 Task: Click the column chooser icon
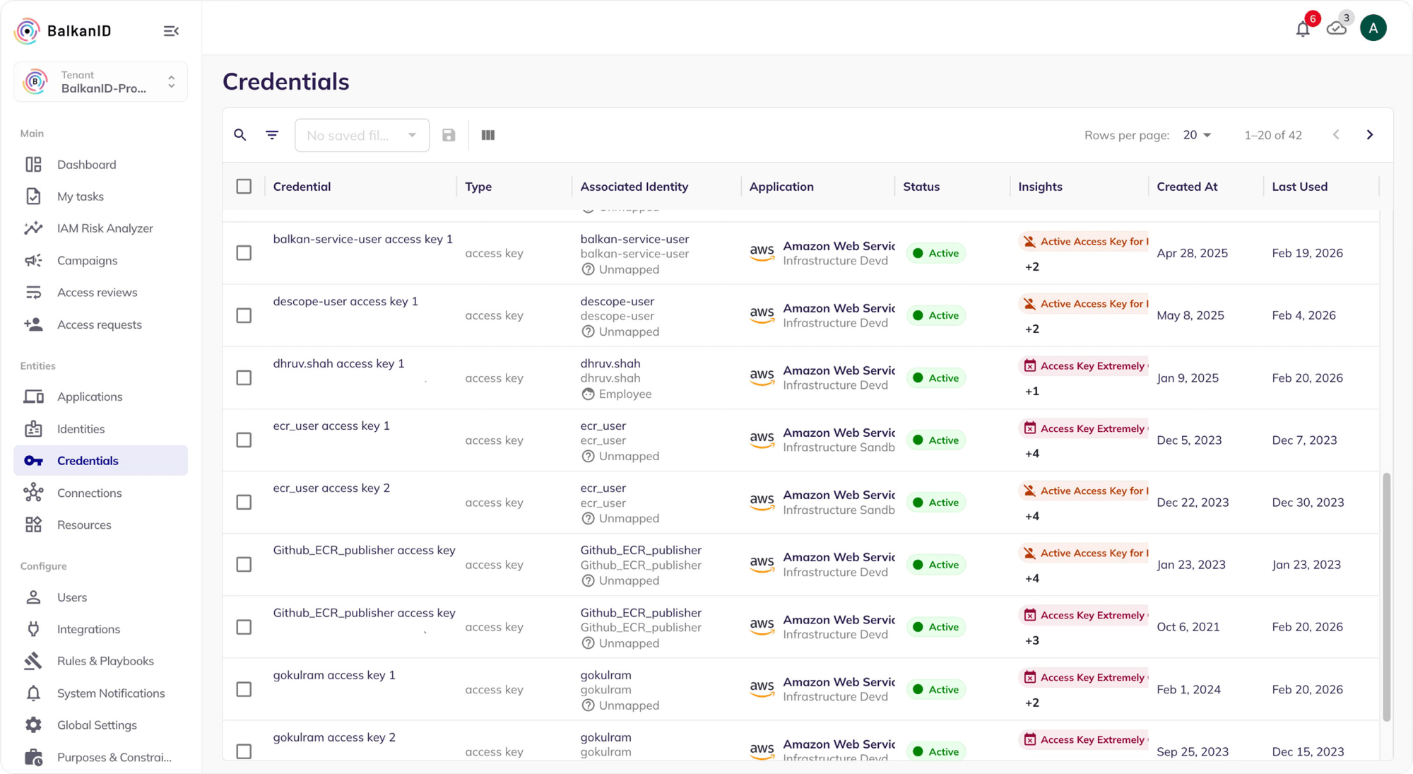point(487,135)
